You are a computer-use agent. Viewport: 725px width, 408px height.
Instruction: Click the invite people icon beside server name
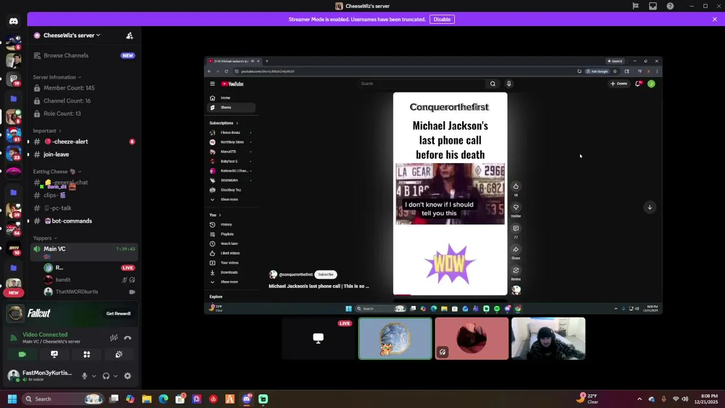[130, 35]
